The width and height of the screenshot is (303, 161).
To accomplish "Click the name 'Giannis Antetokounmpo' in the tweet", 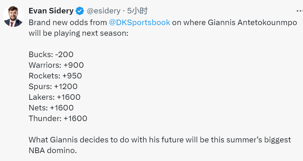I will point(252,23).
